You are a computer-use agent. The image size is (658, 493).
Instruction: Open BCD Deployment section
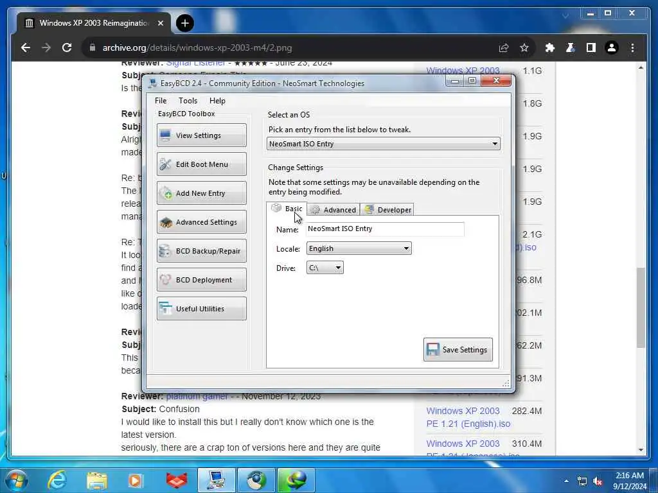[201, 280]
